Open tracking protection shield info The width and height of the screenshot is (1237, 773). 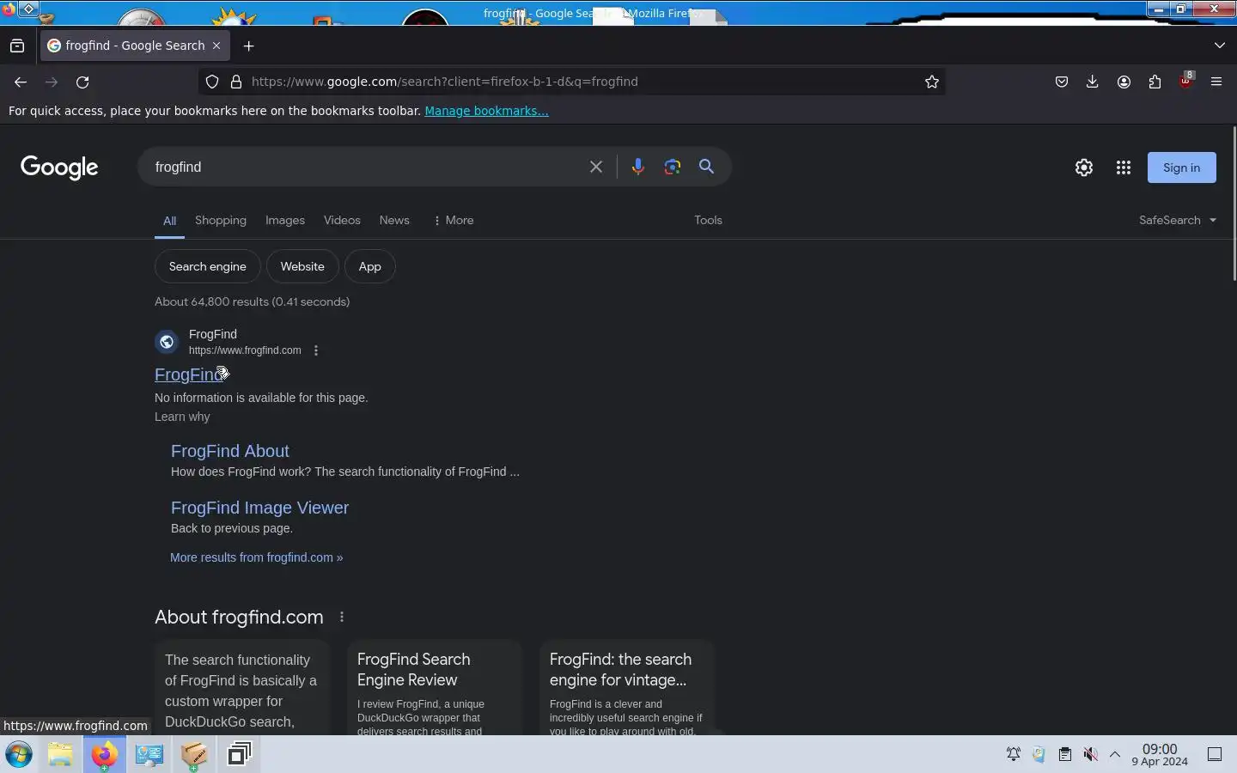pyautogui.click(x=212, y=82)
